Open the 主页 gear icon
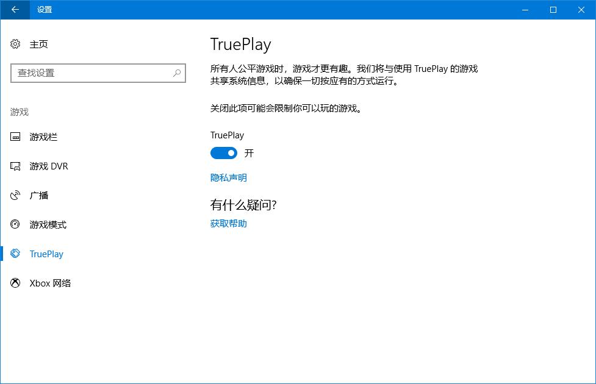This screenshot has width=596, height=384. pyautogui.click(x=15, y=44)
